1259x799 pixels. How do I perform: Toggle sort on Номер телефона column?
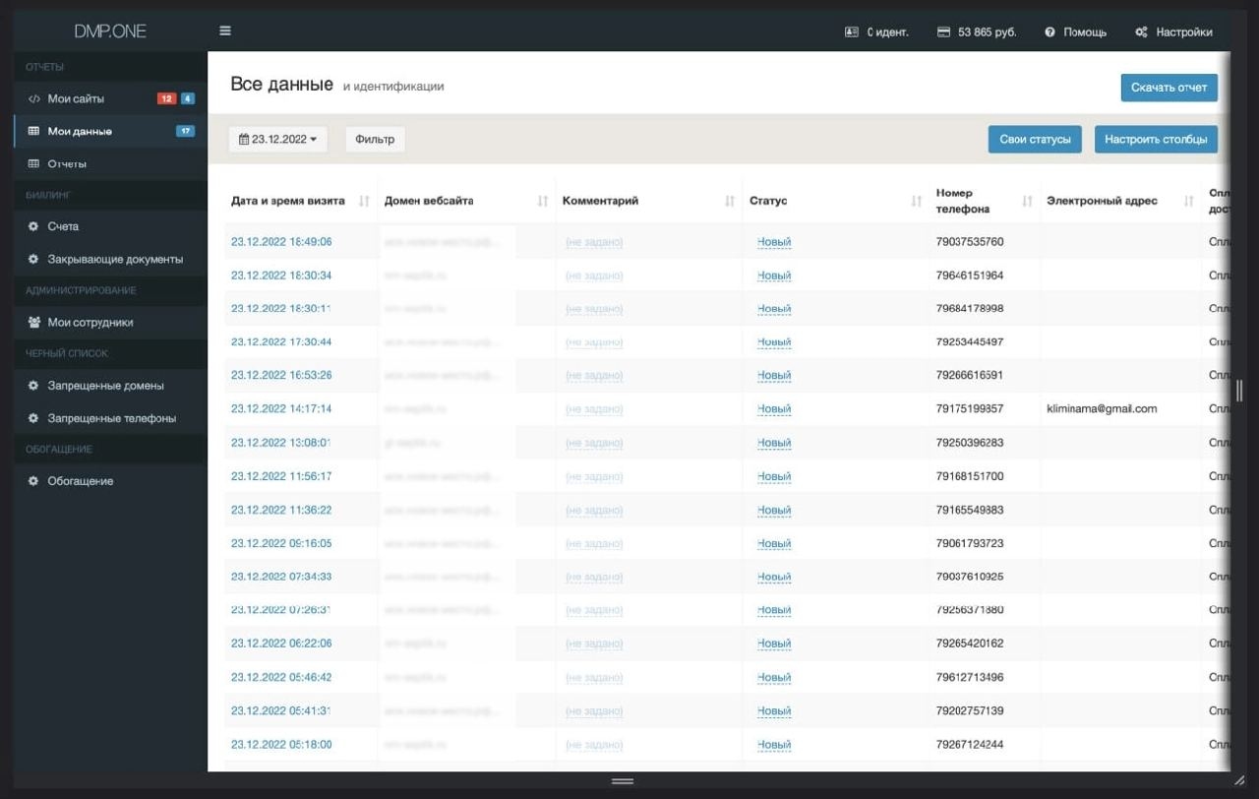point(1027,201)
